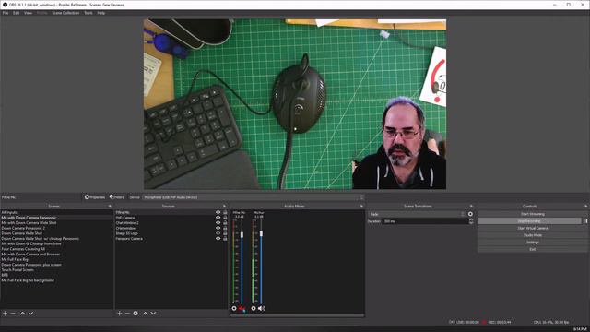The image size is (590, 332).
Task: Toggle visibility of FHD Camera source
Action: point(218,218)
